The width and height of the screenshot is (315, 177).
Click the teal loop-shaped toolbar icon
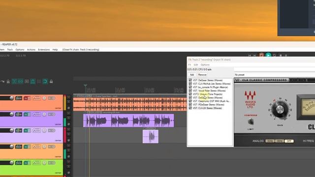coord(45,82)
